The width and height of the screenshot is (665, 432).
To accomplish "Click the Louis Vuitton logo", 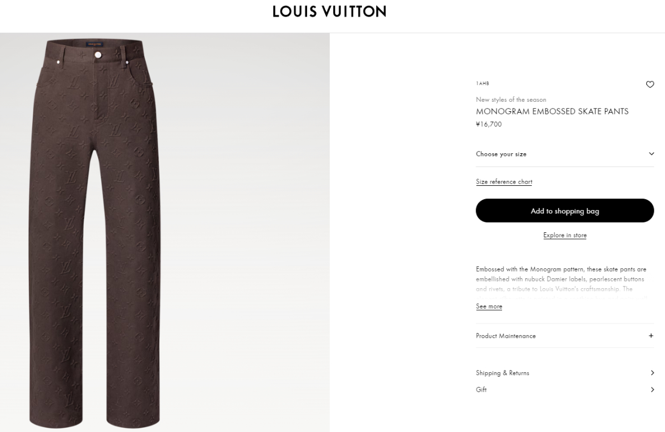I will pyautogui.click(x=329, y=12).
